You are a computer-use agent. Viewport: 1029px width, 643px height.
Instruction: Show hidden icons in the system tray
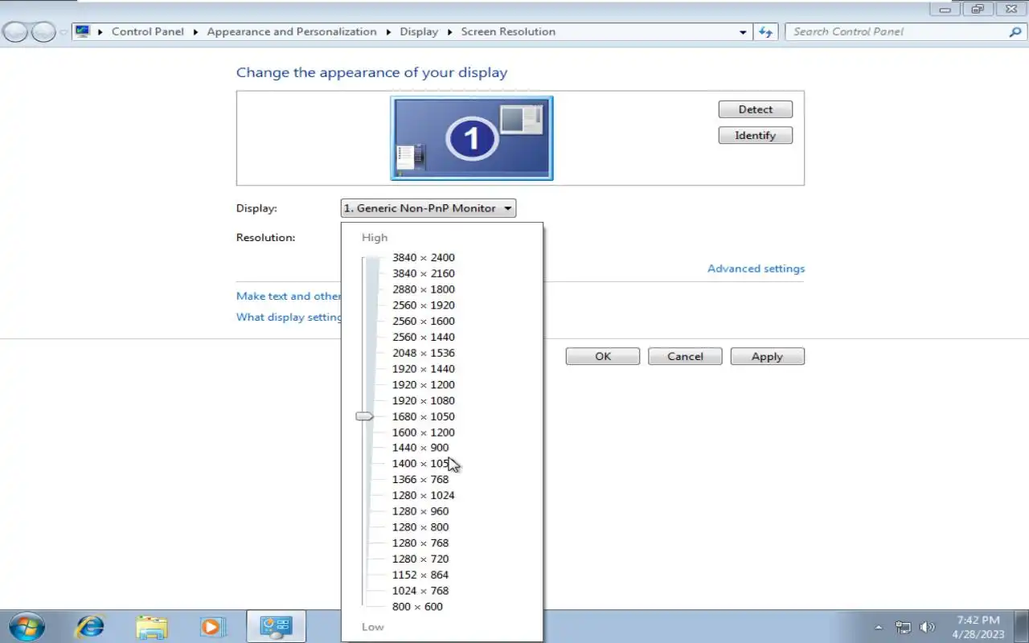[x=879, y=627]
